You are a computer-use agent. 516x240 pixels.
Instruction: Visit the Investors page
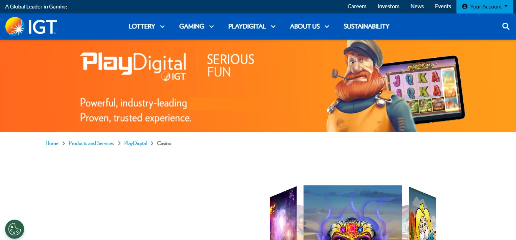[388, 6]
